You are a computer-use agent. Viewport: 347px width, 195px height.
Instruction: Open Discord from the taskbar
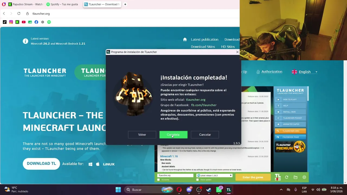pos(189,190)
